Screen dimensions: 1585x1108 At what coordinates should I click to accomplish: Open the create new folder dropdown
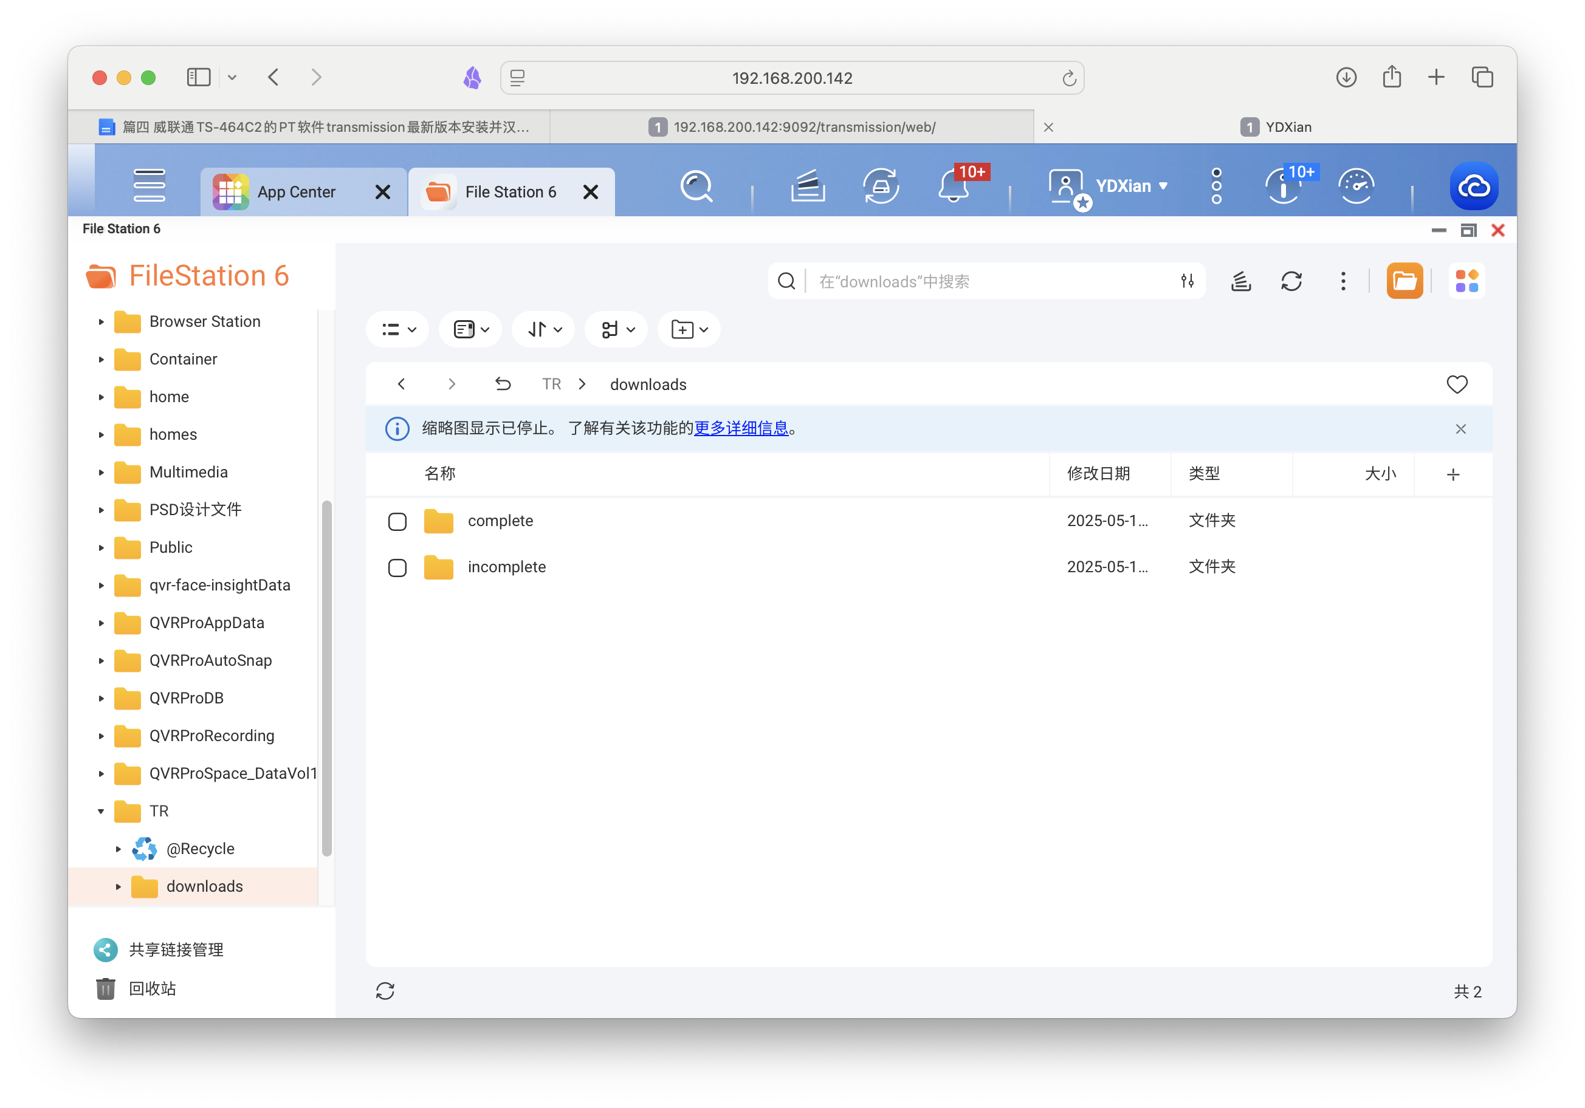pyautogui.click(x=690, y=330)
